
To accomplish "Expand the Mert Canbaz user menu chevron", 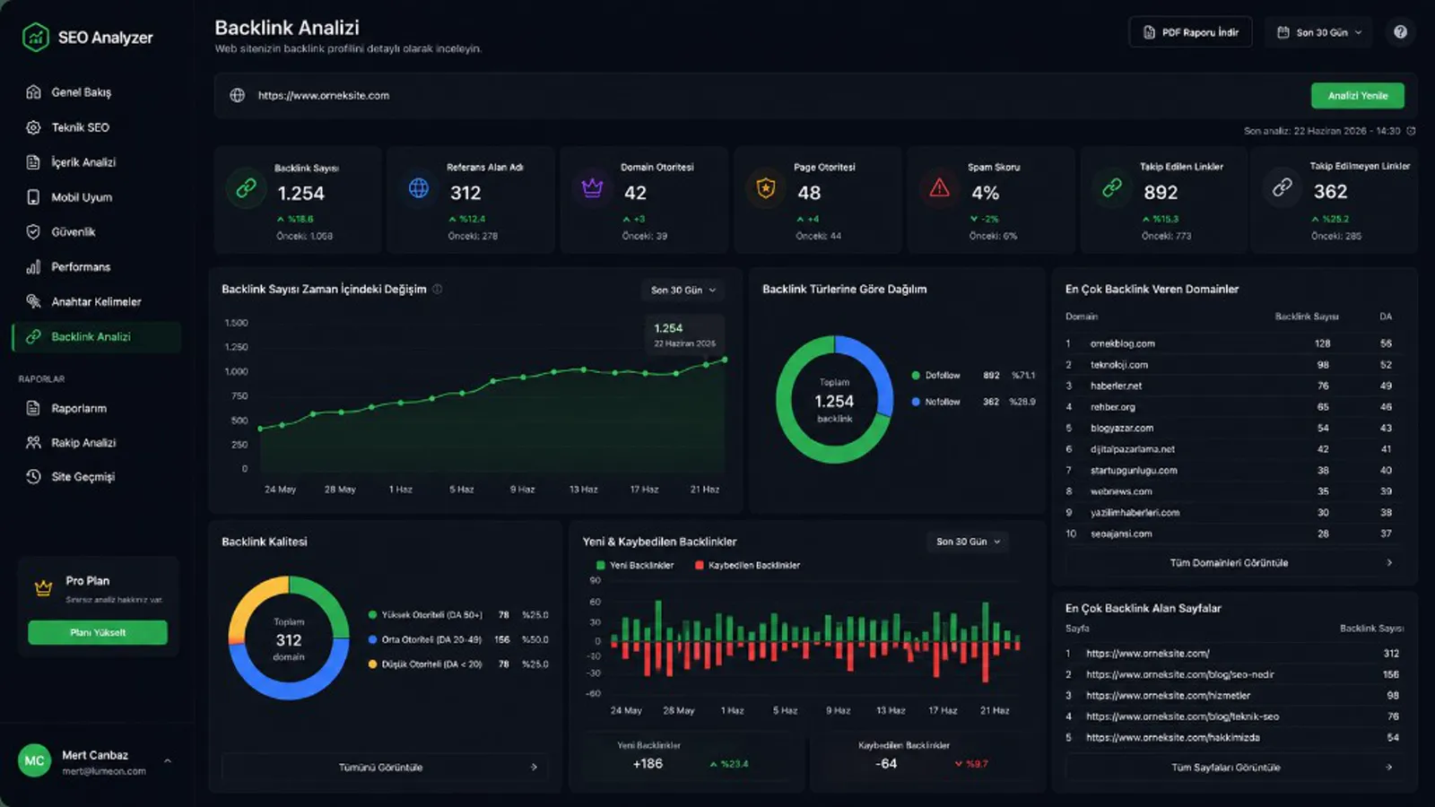I will (168, 760).
